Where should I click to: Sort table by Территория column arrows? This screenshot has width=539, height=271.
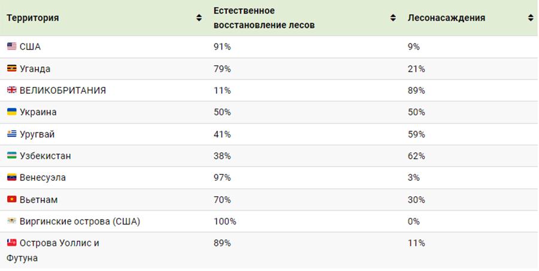click(x=199, y=18)
